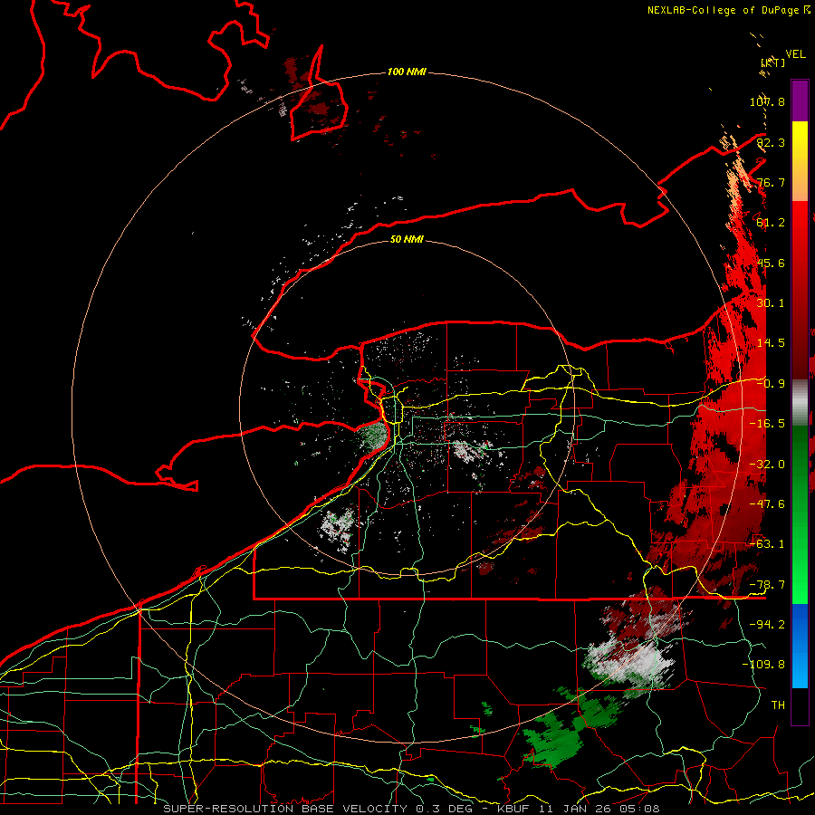Screen dimensions: 815x815
Task: Pick the purple segment of the color bar
Action: (x=800, y=101)
